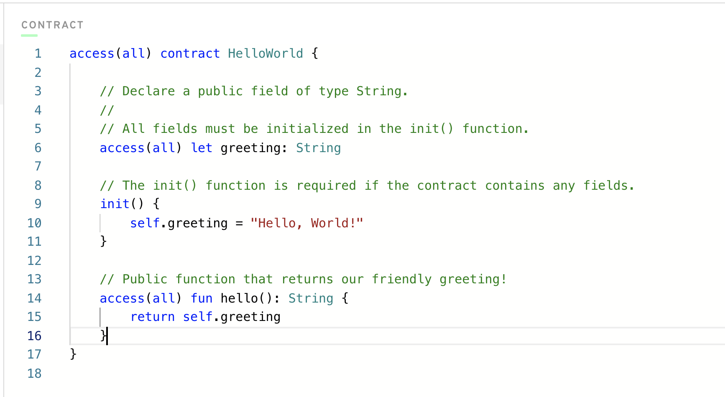Click the 'fun' keyword on line 14
Image resolution: width=725 pixels, height=397 pixels.
pos(202,298)
